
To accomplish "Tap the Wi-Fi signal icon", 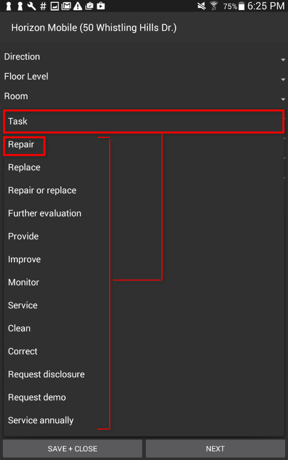I will (x=214, y=6).
